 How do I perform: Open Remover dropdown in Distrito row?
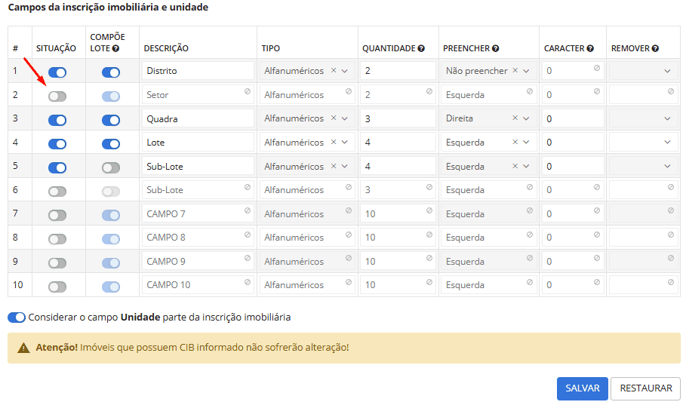643,71
